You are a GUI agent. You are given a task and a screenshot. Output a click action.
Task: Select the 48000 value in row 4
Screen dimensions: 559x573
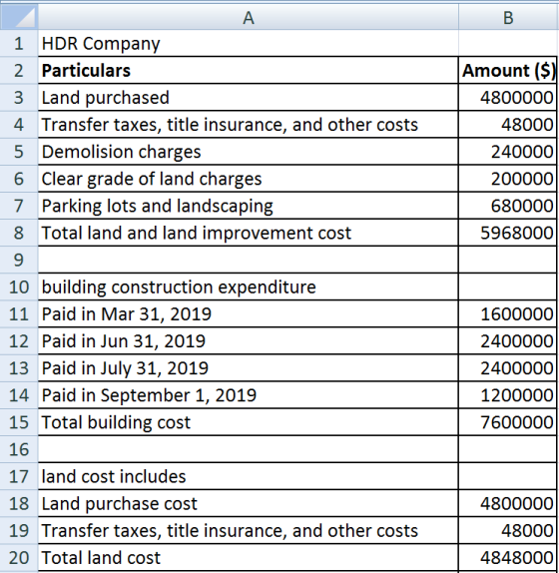click(x=508, y=124)
